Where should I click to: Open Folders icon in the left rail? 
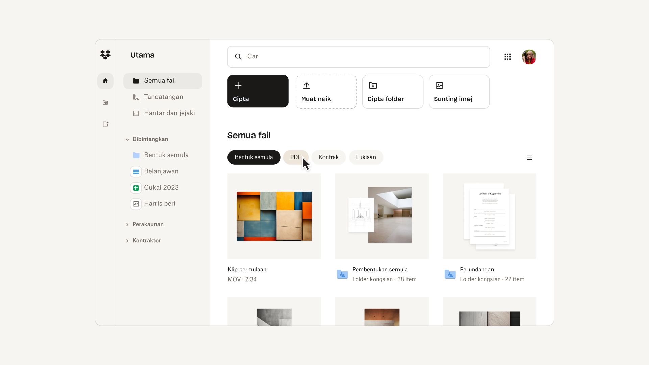(105, 103)
